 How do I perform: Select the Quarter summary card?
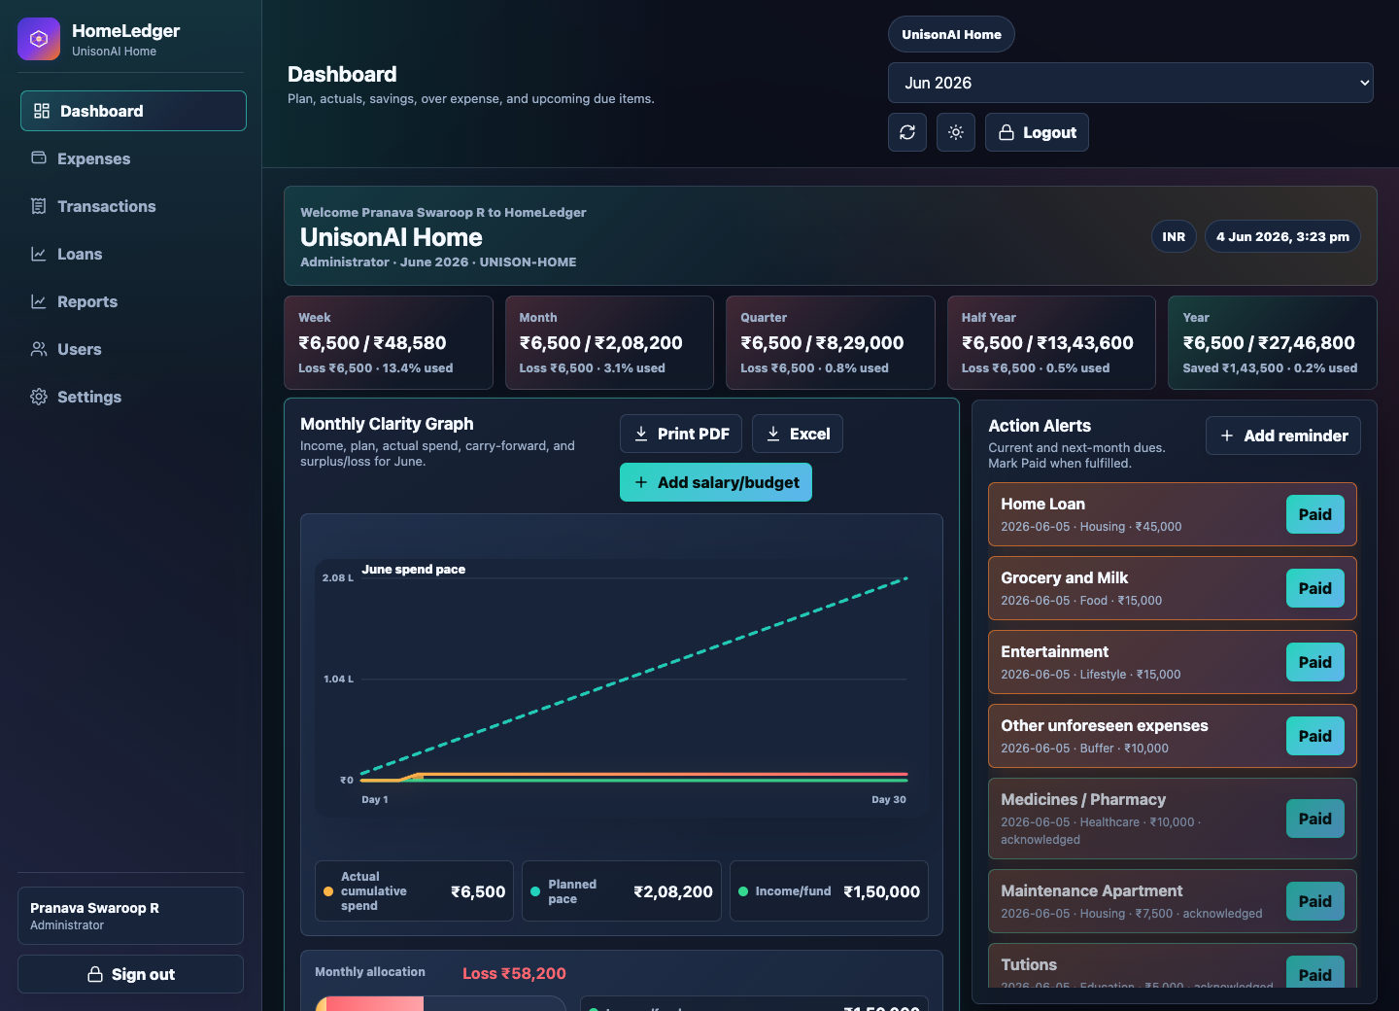pos(831,342)
